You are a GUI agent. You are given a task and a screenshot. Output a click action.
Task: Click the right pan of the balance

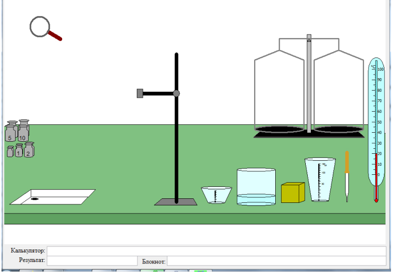pyautogui.click(x=339, y=129)
